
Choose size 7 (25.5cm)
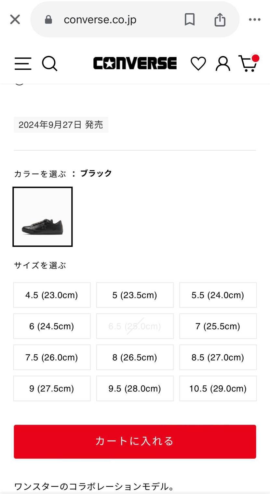[x=218, y=326]
